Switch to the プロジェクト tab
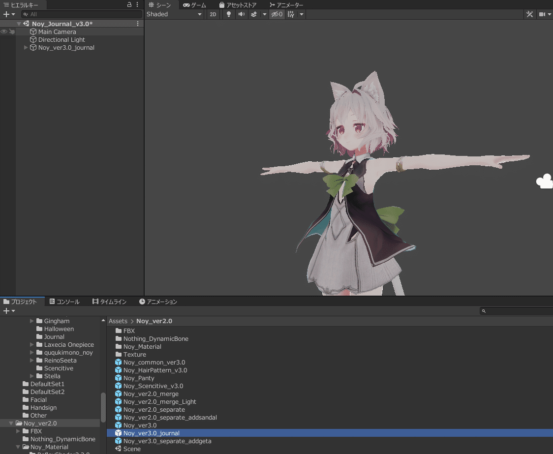This screenshot has width=553, height=454. tap(20, 302)
